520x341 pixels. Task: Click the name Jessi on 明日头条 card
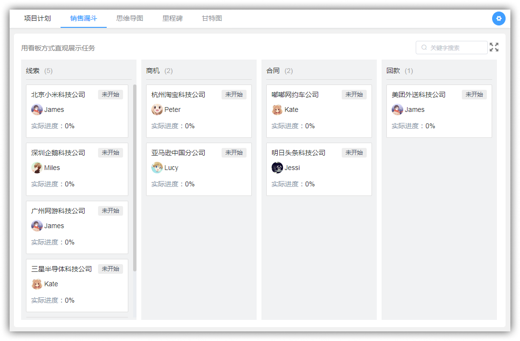(x=292, y=168)
